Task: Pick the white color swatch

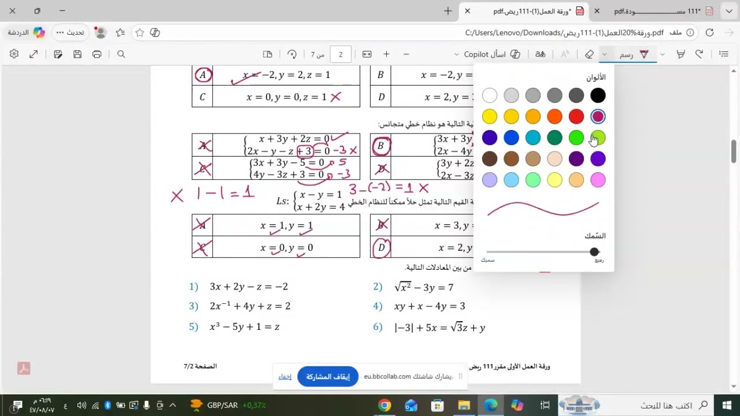Action: [490, 95]
